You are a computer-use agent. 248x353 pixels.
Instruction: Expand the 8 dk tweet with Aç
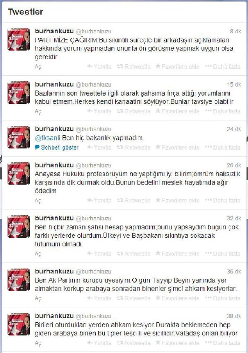[x=38, y=67]
